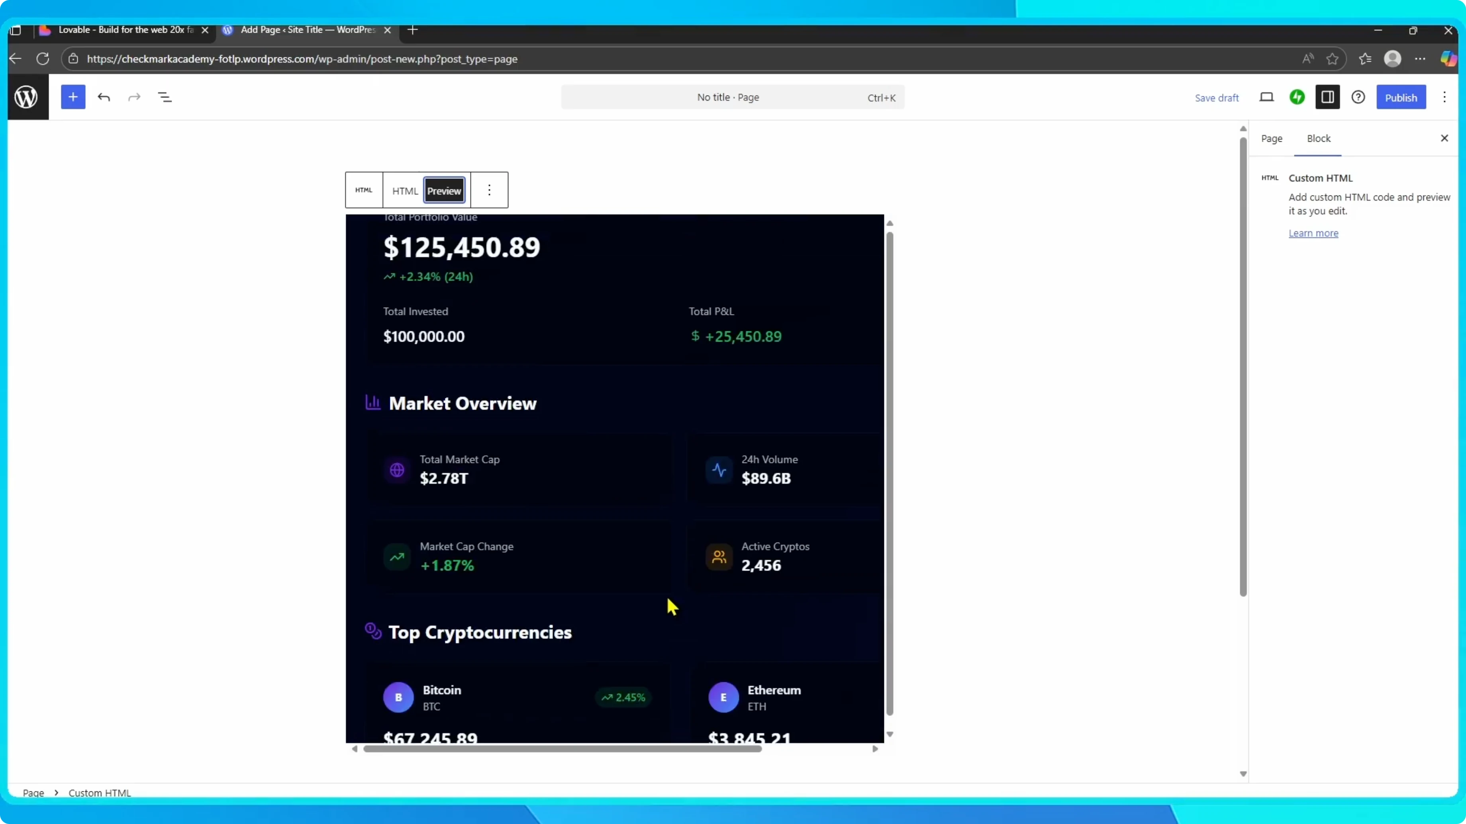Click the Custom HTML block type icon
This screenshot has height=824, width=1466.
click(364, 190)
